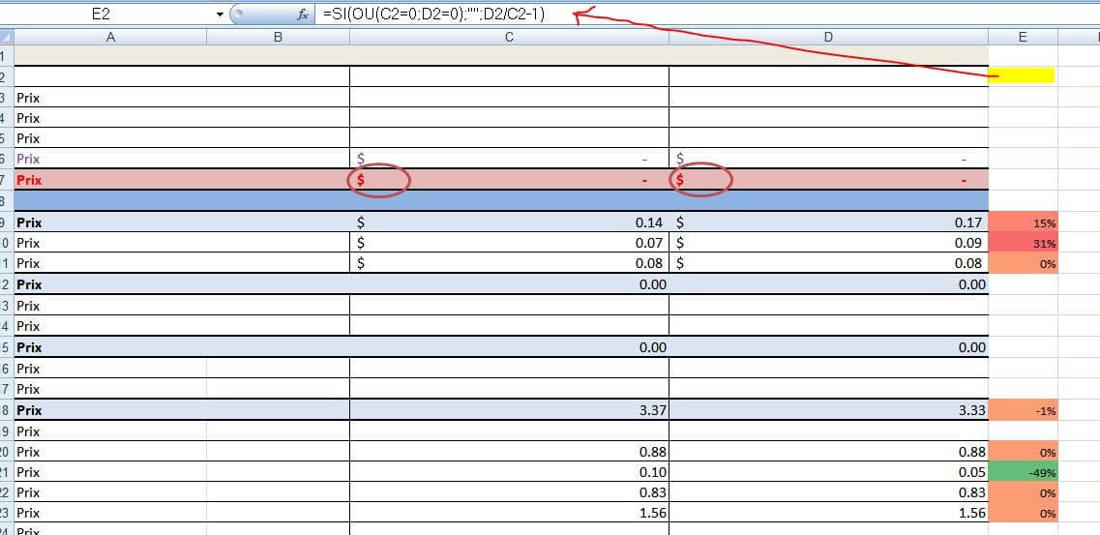Click into the formula bar with the SI(OU formula

(x=707, y=14)
